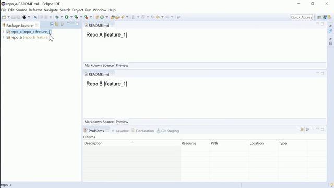This screenshot has height=188, width=334.
Task: Maximize the Package Explorer view
Action: point(77,24)
